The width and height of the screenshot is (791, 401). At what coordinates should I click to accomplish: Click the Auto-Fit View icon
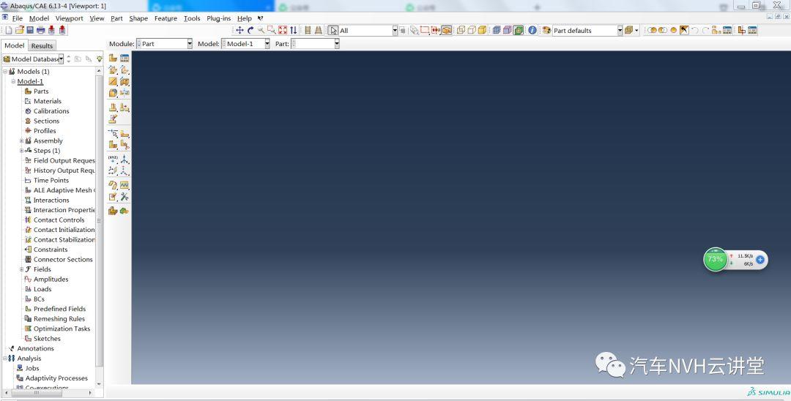click(x=283, y=30)
